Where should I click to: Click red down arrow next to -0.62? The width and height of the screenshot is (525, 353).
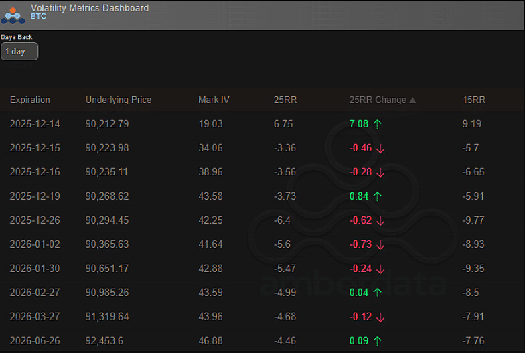[380, 220]
